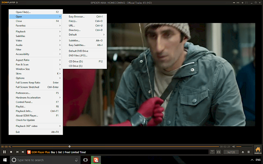This screenshot has height=164, width=263.
Task: Maximize the GOM Player window
Action: (256, 3)
